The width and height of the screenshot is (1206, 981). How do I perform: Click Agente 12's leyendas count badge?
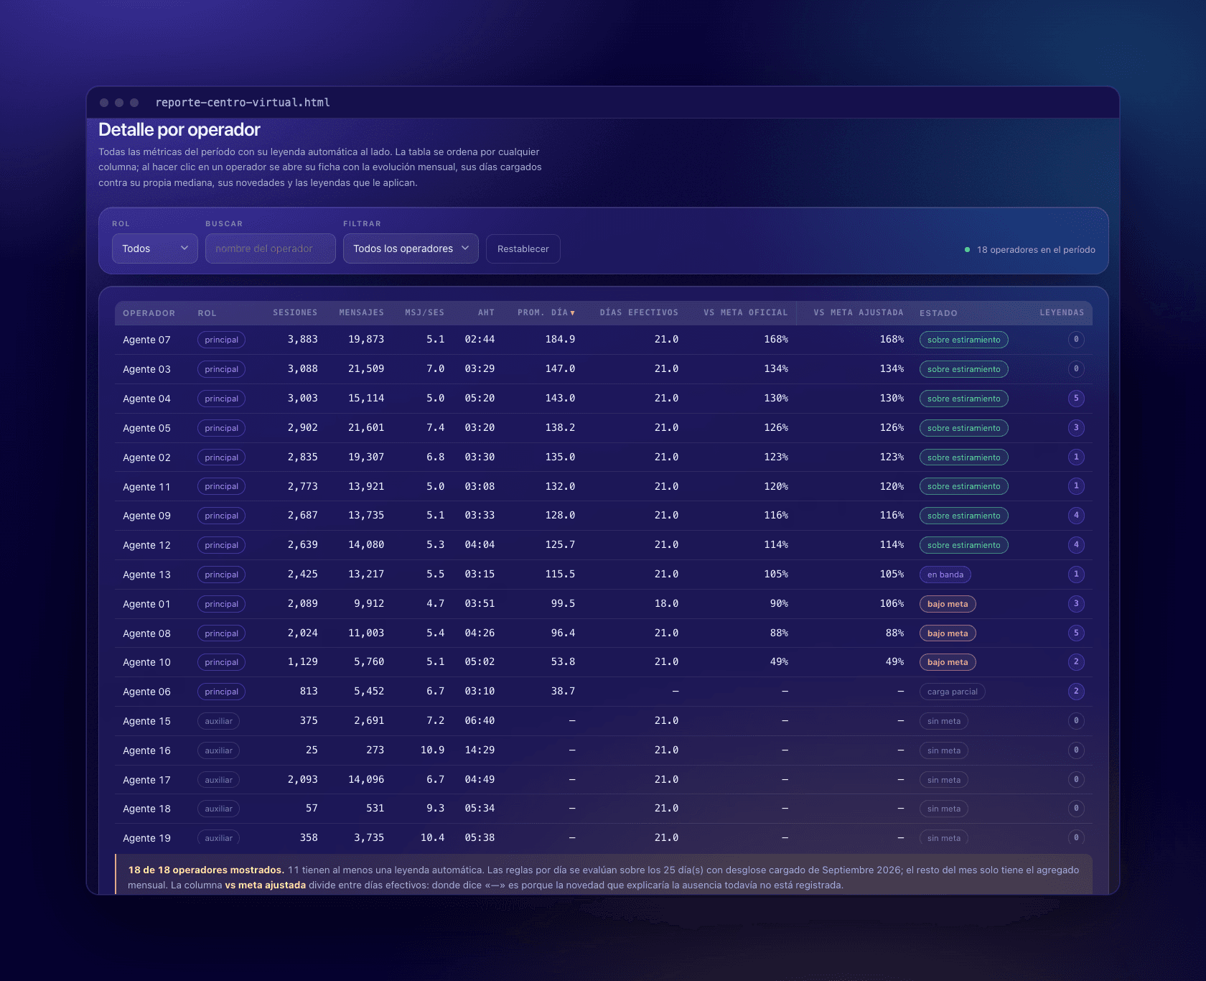(x=1075, y=544)
